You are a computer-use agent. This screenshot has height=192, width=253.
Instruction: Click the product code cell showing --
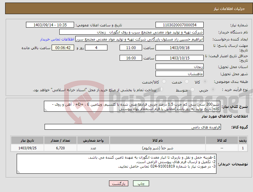222,148
